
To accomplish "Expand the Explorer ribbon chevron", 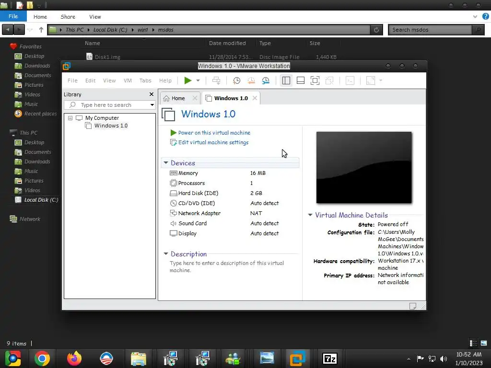I will [x=475, y=17].
